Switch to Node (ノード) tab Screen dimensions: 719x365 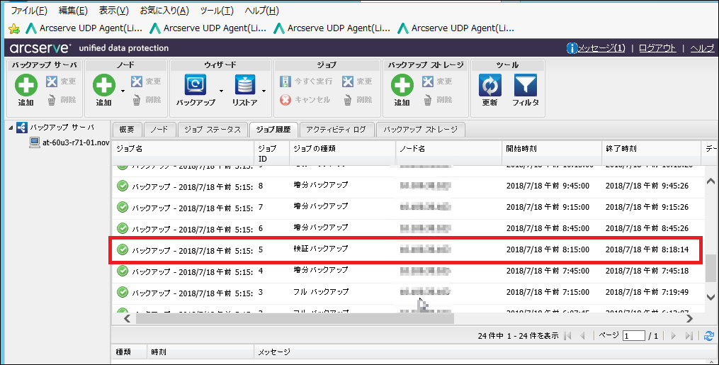[x=159, y=130]
